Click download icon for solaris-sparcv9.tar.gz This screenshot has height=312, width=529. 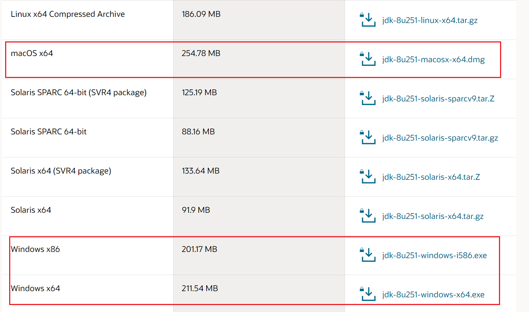(x=368, y=138)
